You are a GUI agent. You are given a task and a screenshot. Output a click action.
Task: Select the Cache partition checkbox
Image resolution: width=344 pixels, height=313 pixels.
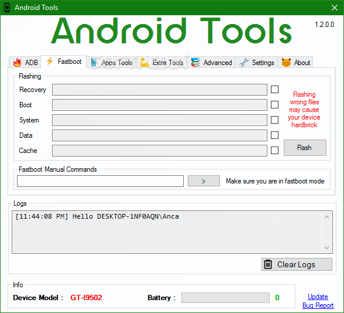coord(274,150)
